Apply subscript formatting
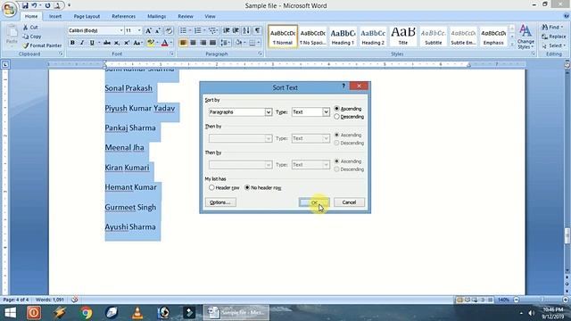This screenshot has height=321, width=571. 117,43
